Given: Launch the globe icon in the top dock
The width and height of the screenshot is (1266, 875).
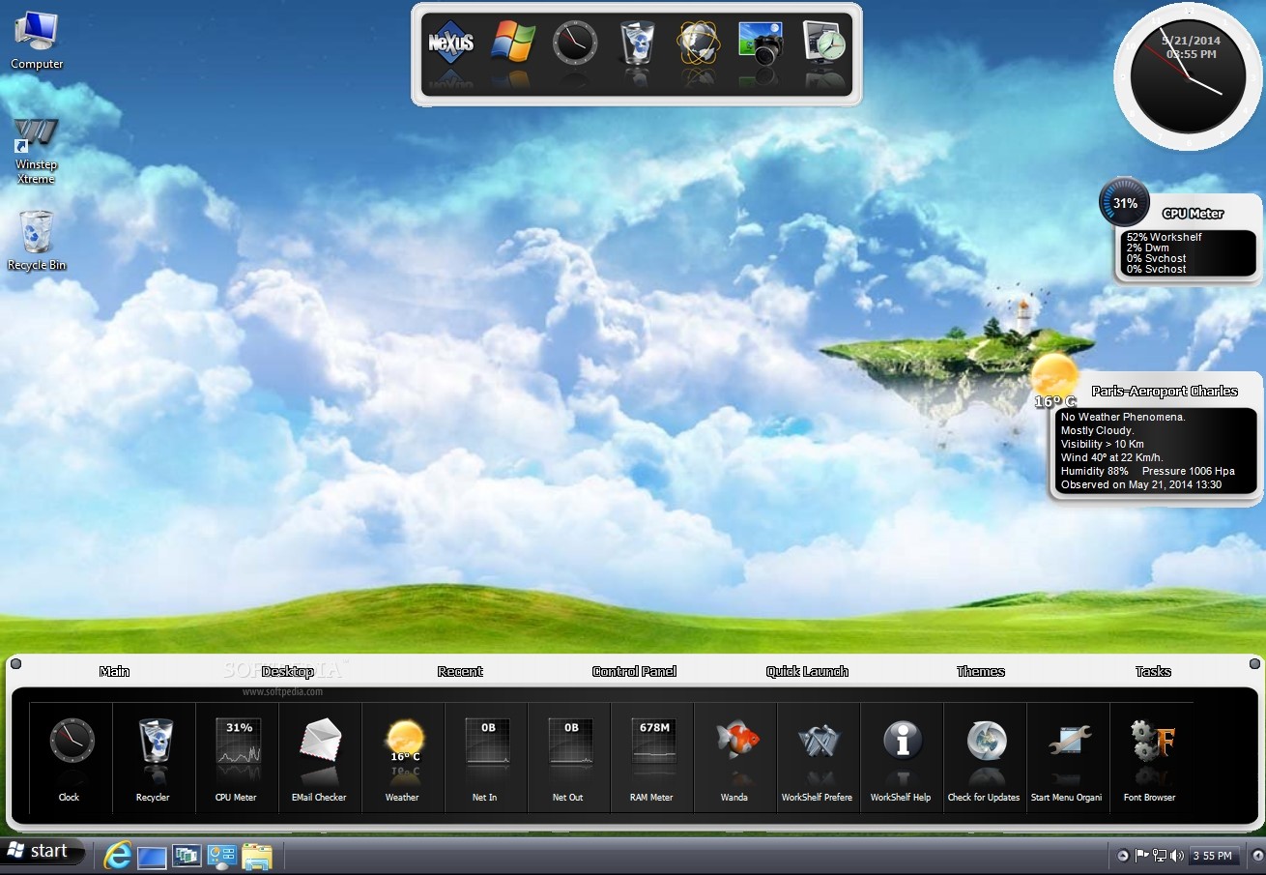Looking at the screenshot, I should click(x=699, y=43).
